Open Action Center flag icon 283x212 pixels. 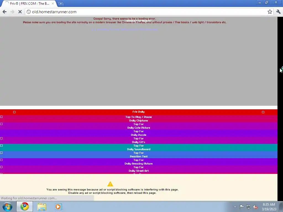pyautogui.click(x=242, y=207)
